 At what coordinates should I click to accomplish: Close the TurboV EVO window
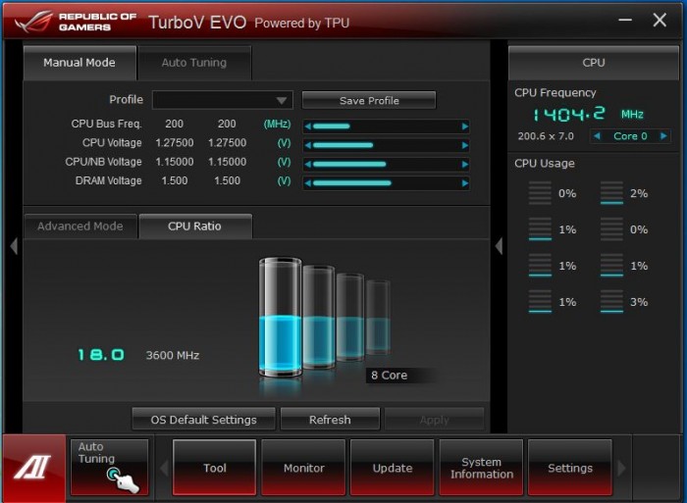pos(660,21)
